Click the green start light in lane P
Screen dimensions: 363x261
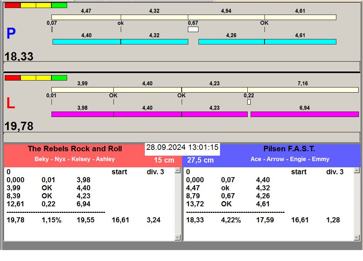[59, 5]
